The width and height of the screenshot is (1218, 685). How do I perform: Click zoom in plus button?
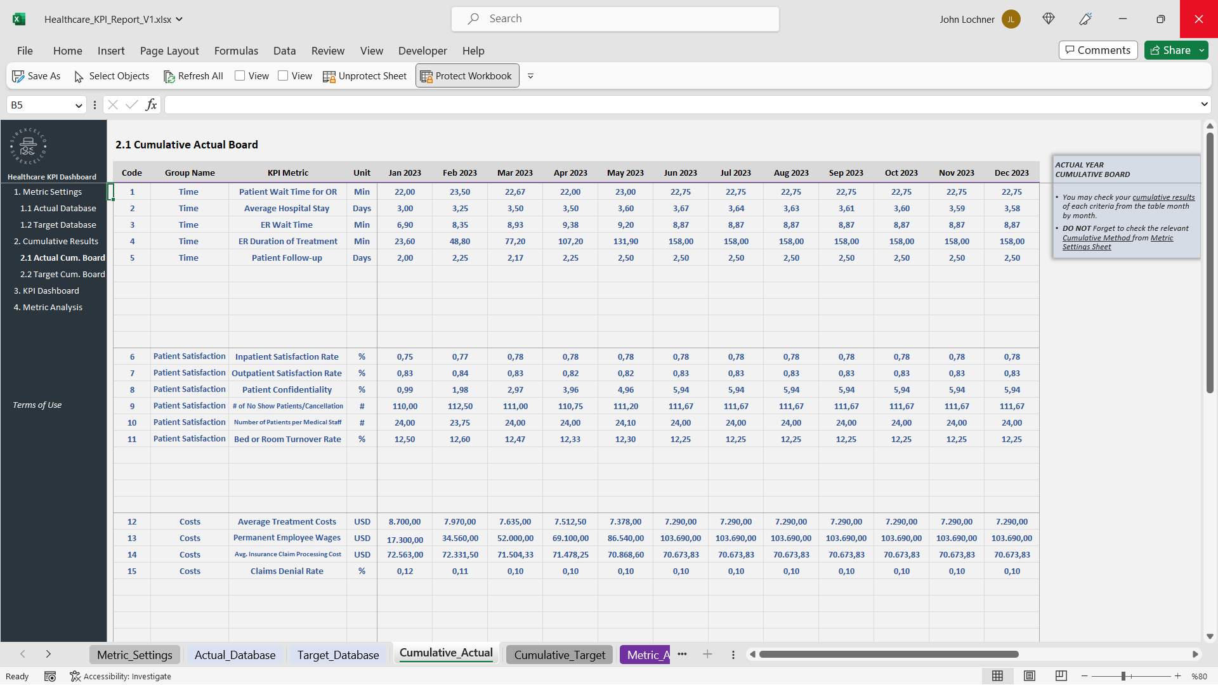(x=1178, y=676)
